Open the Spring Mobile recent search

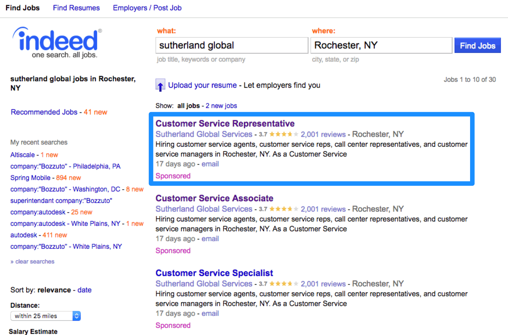(x=30, y=178)
